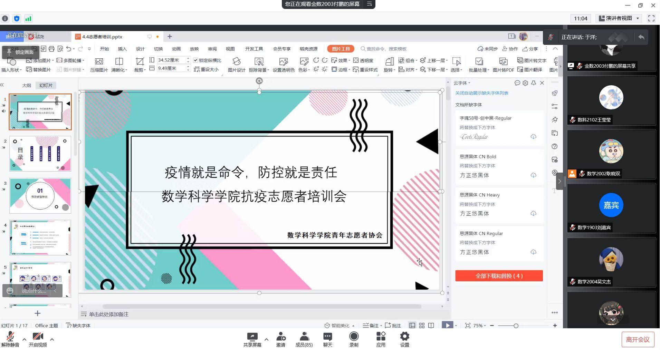Select slide 3 thumbnail in panel
The height and width of the screenshot is (350, 660).
click(40, 196)
